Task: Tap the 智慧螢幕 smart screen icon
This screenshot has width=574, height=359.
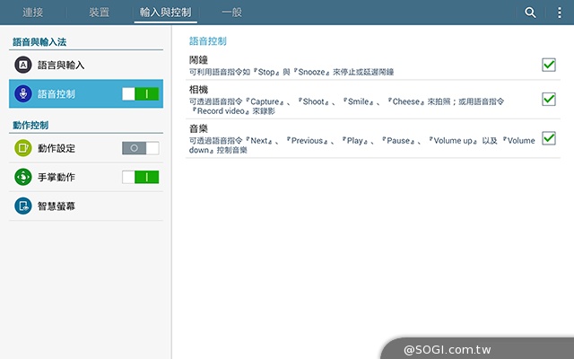Action: pos(22,206)
